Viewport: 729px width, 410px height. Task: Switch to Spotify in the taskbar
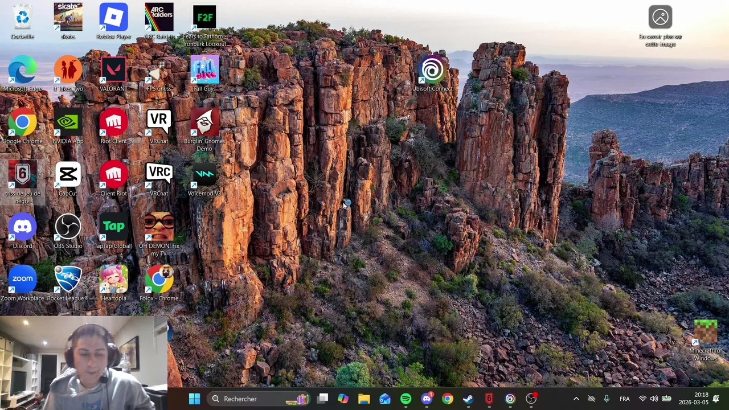(x=406, y=399)
